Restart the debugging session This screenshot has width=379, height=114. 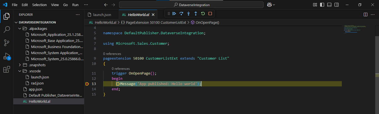click(203, 14)
